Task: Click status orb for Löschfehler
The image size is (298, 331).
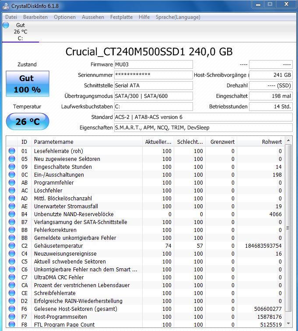Action: pos(12,190)
